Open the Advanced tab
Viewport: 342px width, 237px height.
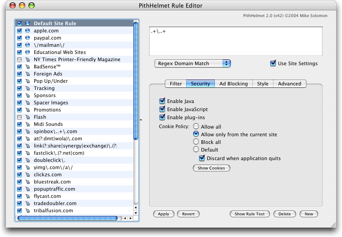[289, 84]
